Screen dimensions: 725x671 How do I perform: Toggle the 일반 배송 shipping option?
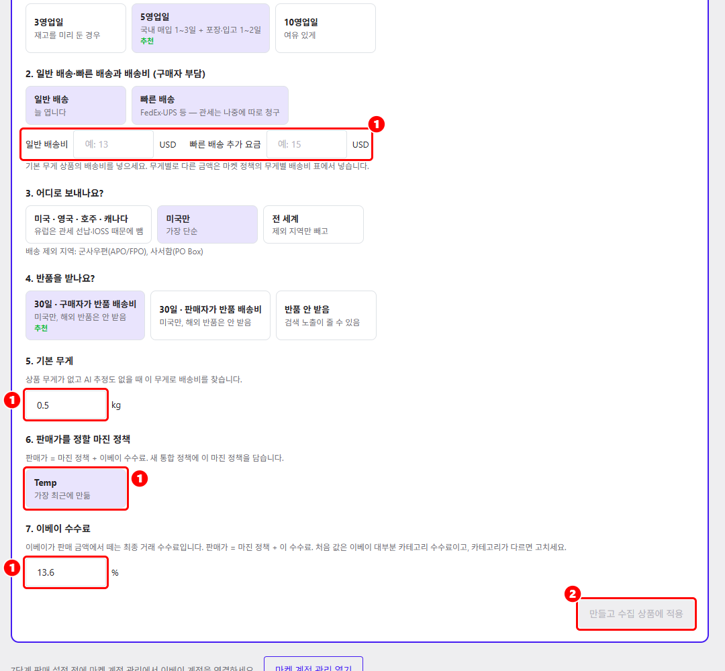tap(76, 105)
